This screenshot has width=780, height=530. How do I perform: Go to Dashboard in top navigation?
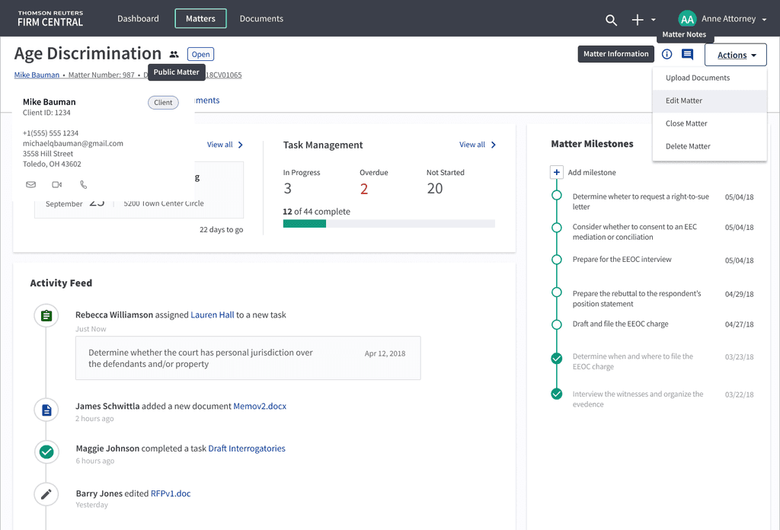138,19
